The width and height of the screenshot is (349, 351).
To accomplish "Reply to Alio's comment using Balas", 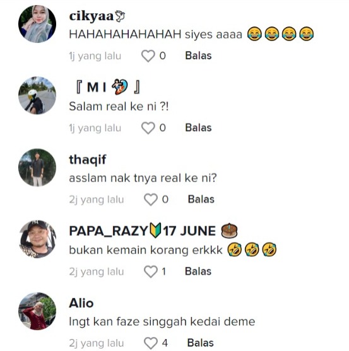I will click(201, 343).
